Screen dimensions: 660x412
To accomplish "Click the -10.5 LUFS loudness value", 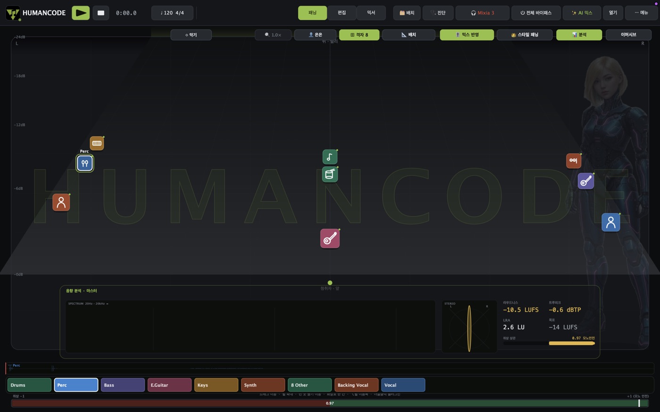I will pos(521,310).
